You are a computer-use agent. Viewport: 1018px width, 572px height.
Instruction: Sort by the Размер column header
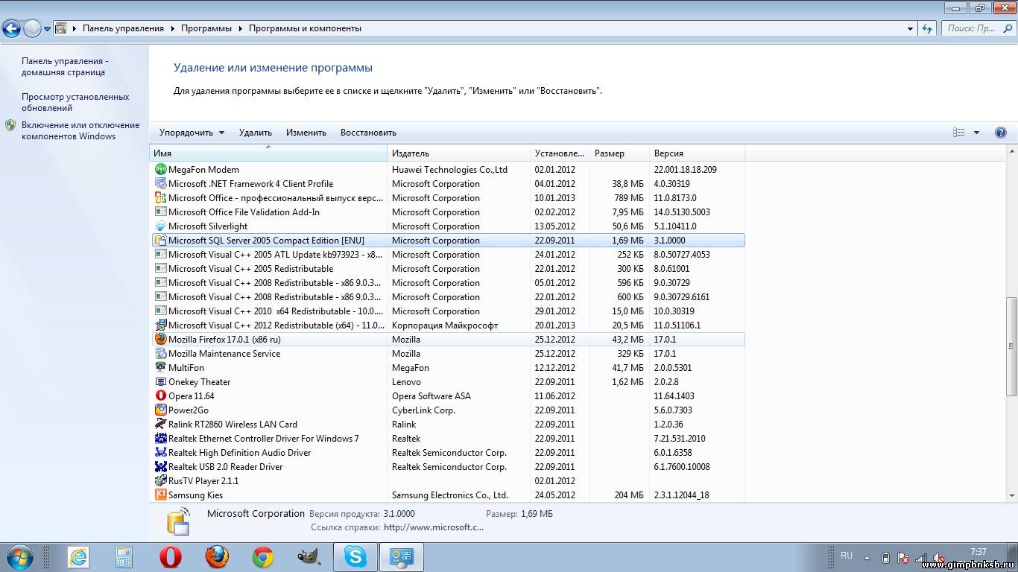[x=619, y=153]
